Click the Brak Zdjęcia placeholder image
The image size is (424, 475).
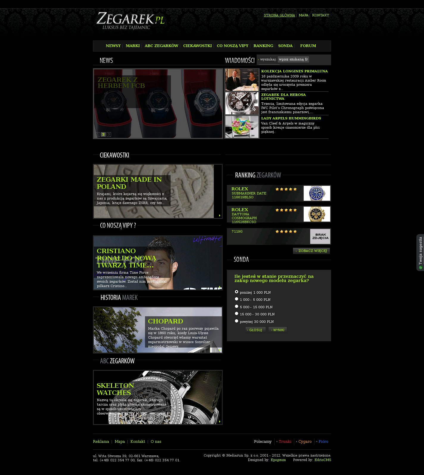(320, 236)
